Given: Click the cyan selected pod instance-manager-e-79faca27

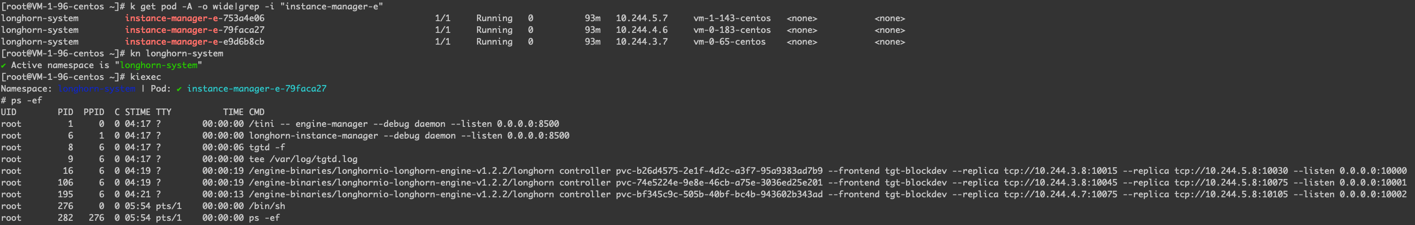Looking at the screenshot, I should [x=257, y=89].
